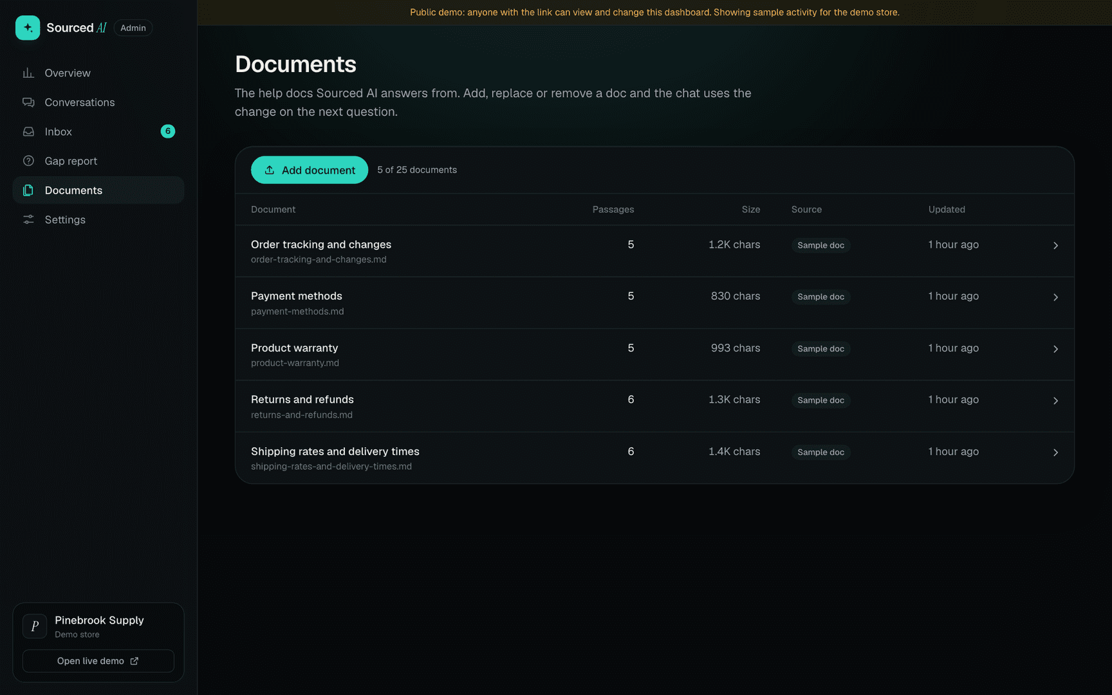Click the Pinebrook Supply P avatar
Viewport: 1112px width, 695px height.
coord(35,626)
